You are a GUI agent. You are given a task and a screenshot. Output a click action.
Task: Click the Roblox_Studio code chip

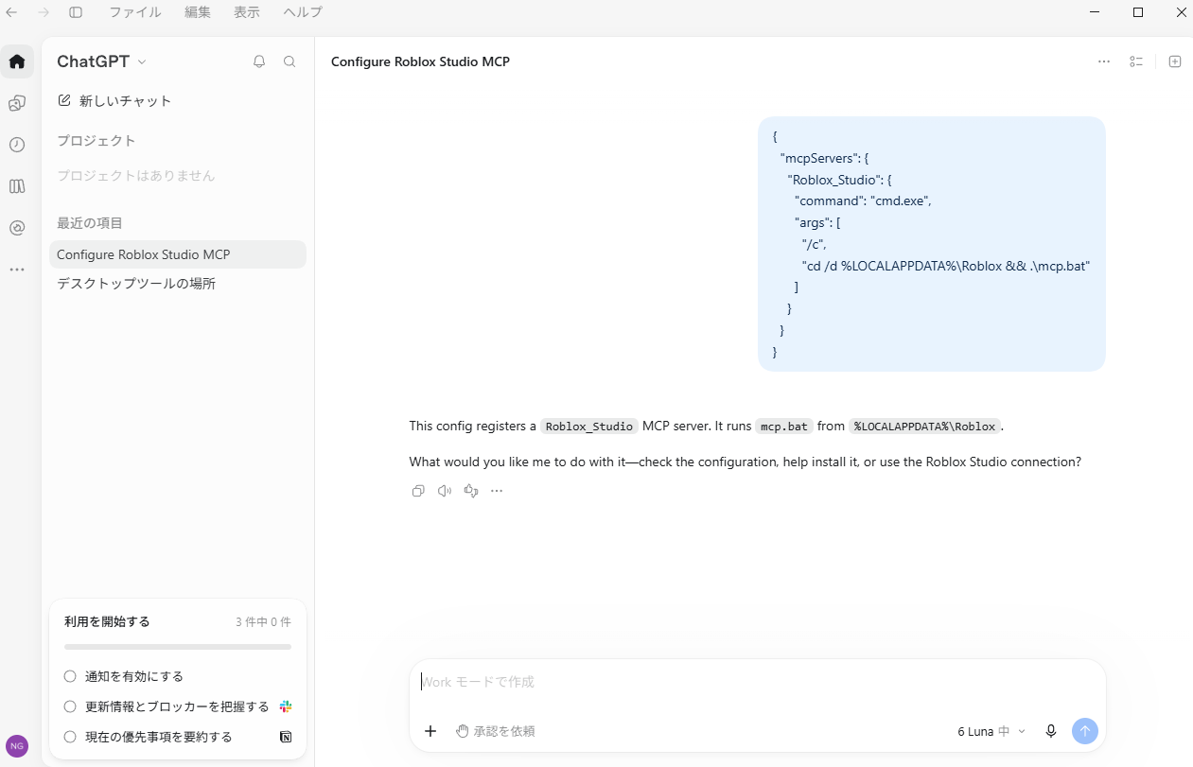coord(589,427)
